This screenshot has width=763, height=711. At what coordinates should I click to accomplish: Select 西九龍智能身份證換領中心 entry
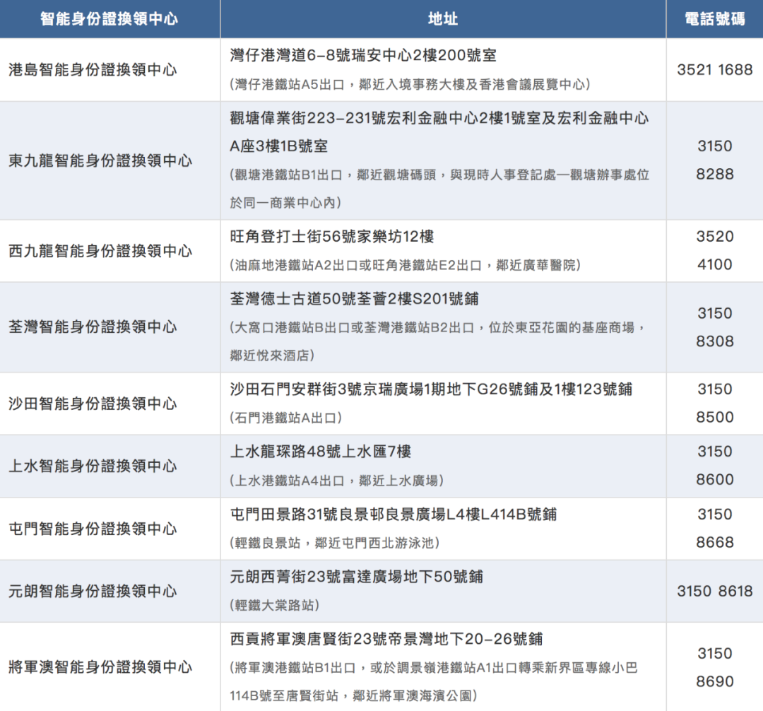tap(100, 251)
